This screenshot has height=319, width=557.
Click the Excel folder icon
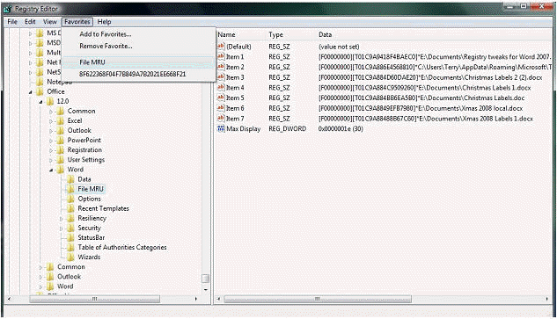(x=61, y=120)
